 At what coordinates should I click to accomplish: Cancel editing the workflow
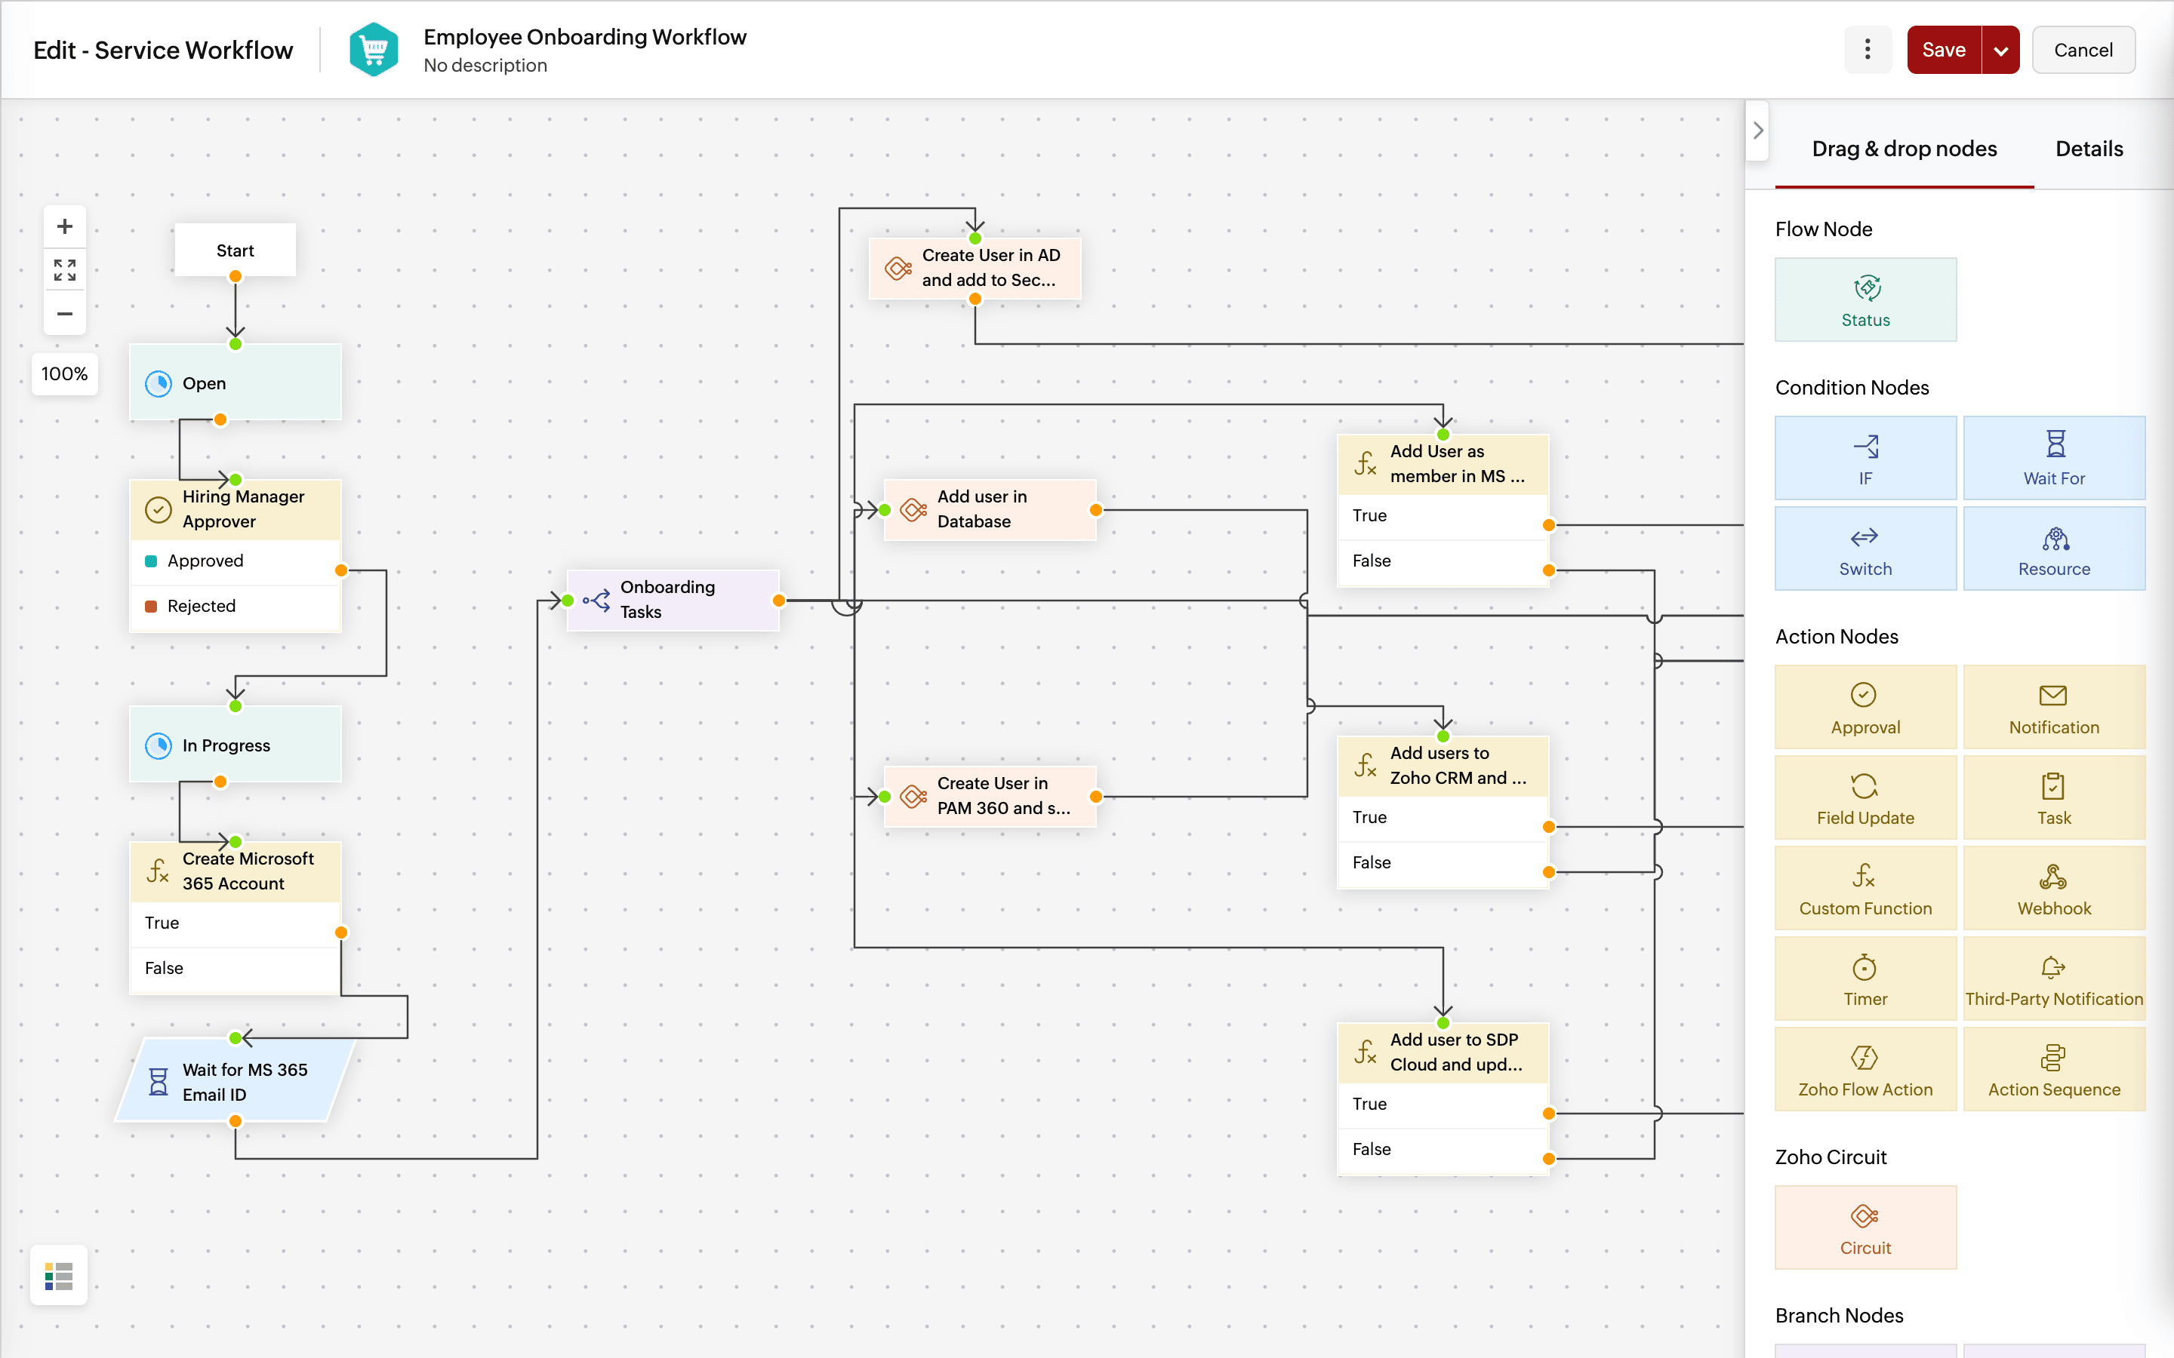(2083, 49)
